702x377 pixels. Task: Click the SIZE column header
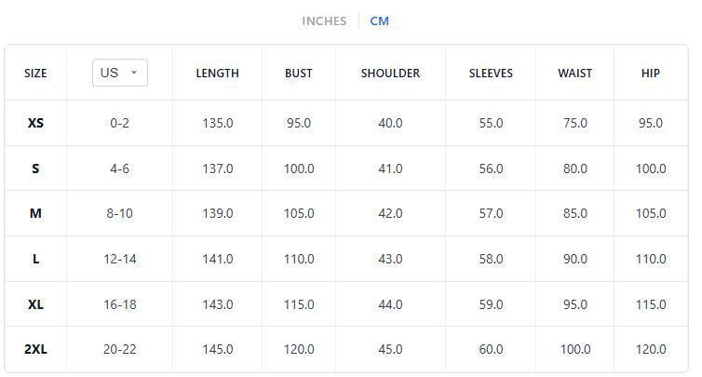coord(35,73)
